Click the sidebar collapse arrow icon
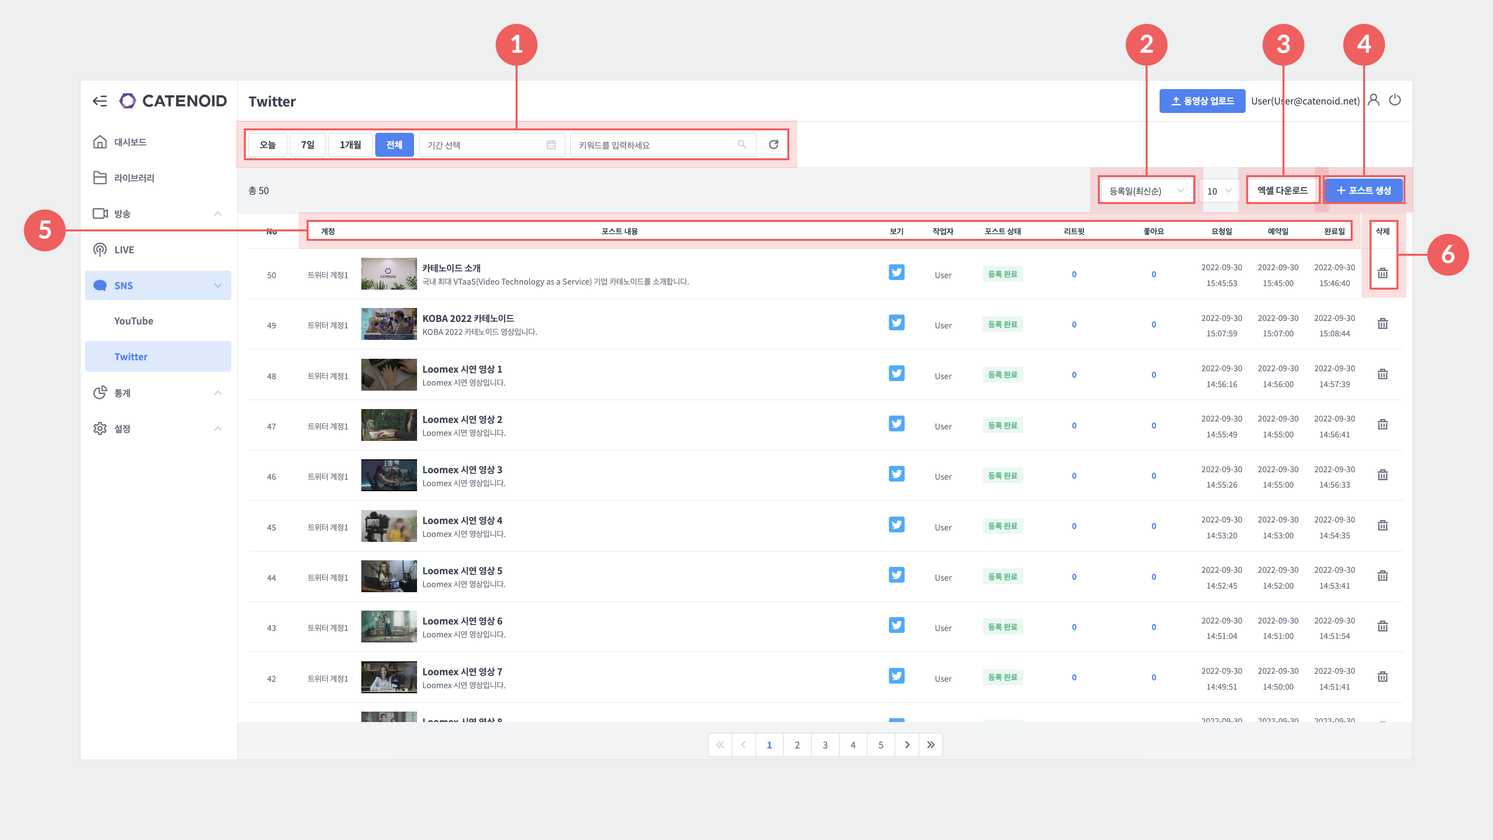This screenshot has width=1493, height=840. (x=100, y=101)
